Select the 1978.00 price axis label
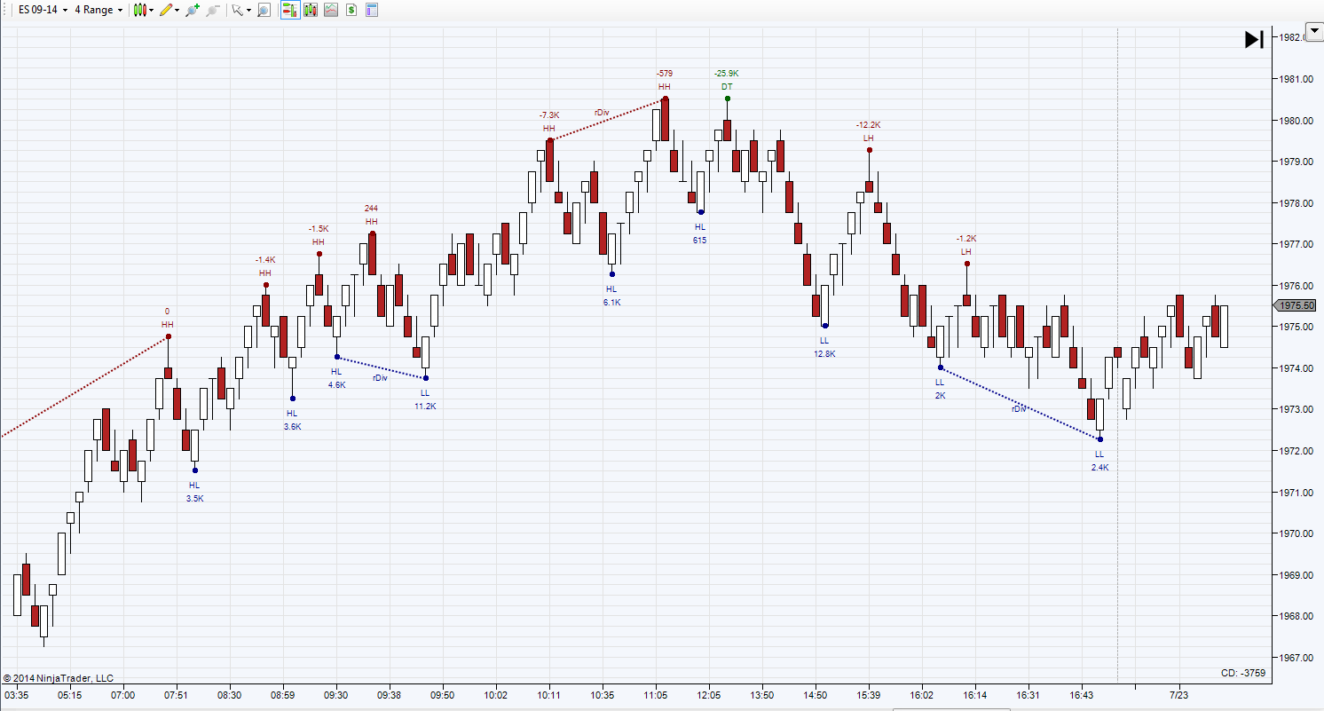 (x=1296, y=203)
